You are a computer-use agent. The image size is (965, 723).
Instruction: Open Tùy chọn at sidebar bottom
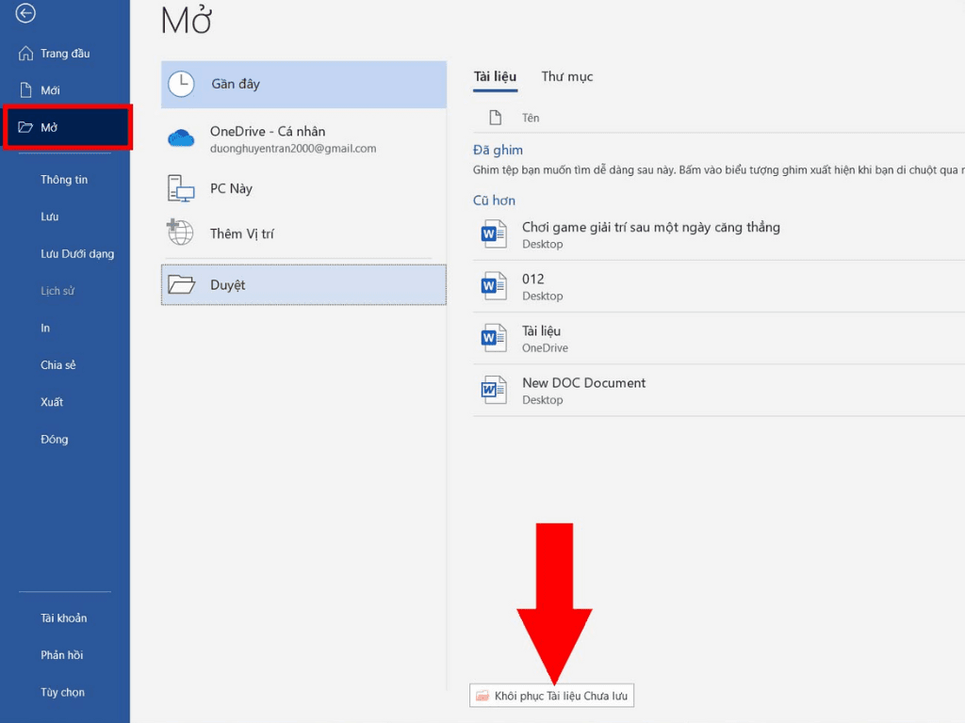point(62,692)
